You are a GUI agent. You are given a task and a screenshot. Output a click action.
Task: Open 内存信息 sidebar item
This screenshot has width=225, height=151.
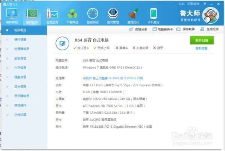tap(24, 68)
